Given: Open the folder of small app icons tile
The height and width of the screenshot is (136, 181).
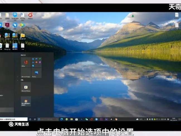Looking at the screenshot, I should [x=36, y=62].
